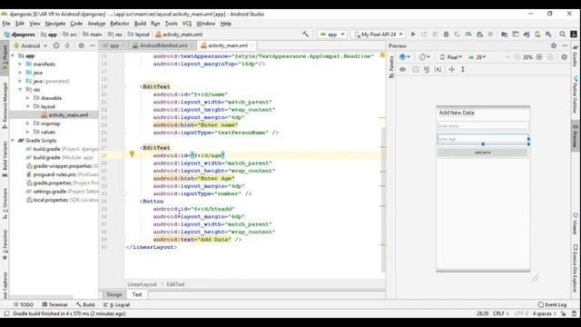
Task: Toggle the Project tool window side tab
Action: point(5,59)
